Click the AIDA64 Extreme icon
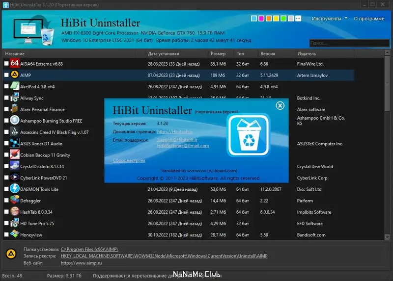Viewport: 393px width, 281px height. click(15, 63)
